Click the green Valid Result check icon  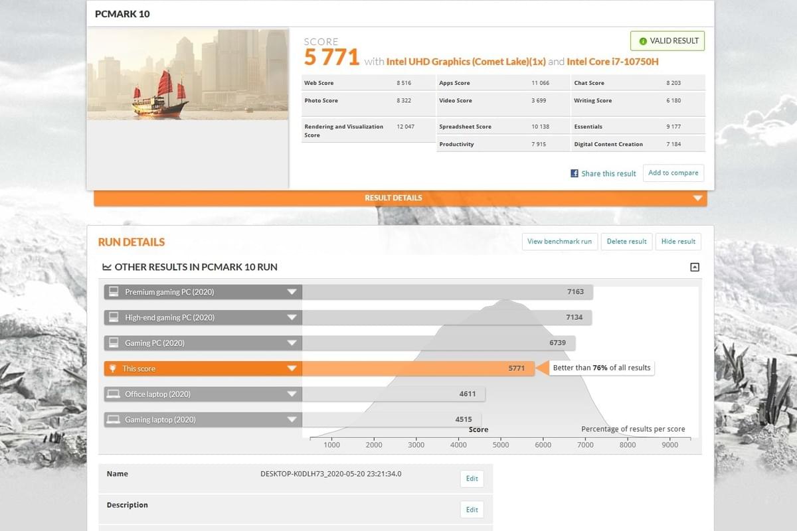[642, 41]
